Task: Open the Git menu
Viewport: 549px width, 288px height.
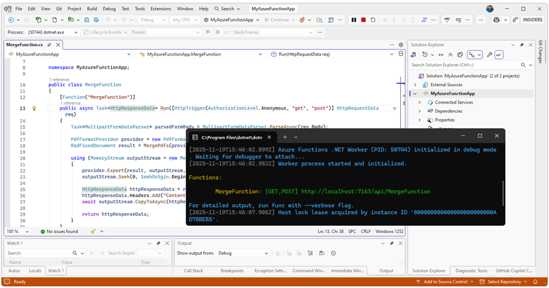Action: pyautogui.click(x=59, y=9)
